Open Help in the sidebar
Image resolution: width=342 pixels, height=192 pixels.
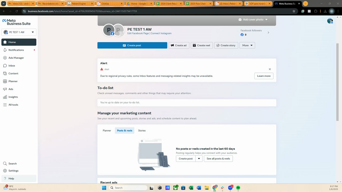point(19,178)
